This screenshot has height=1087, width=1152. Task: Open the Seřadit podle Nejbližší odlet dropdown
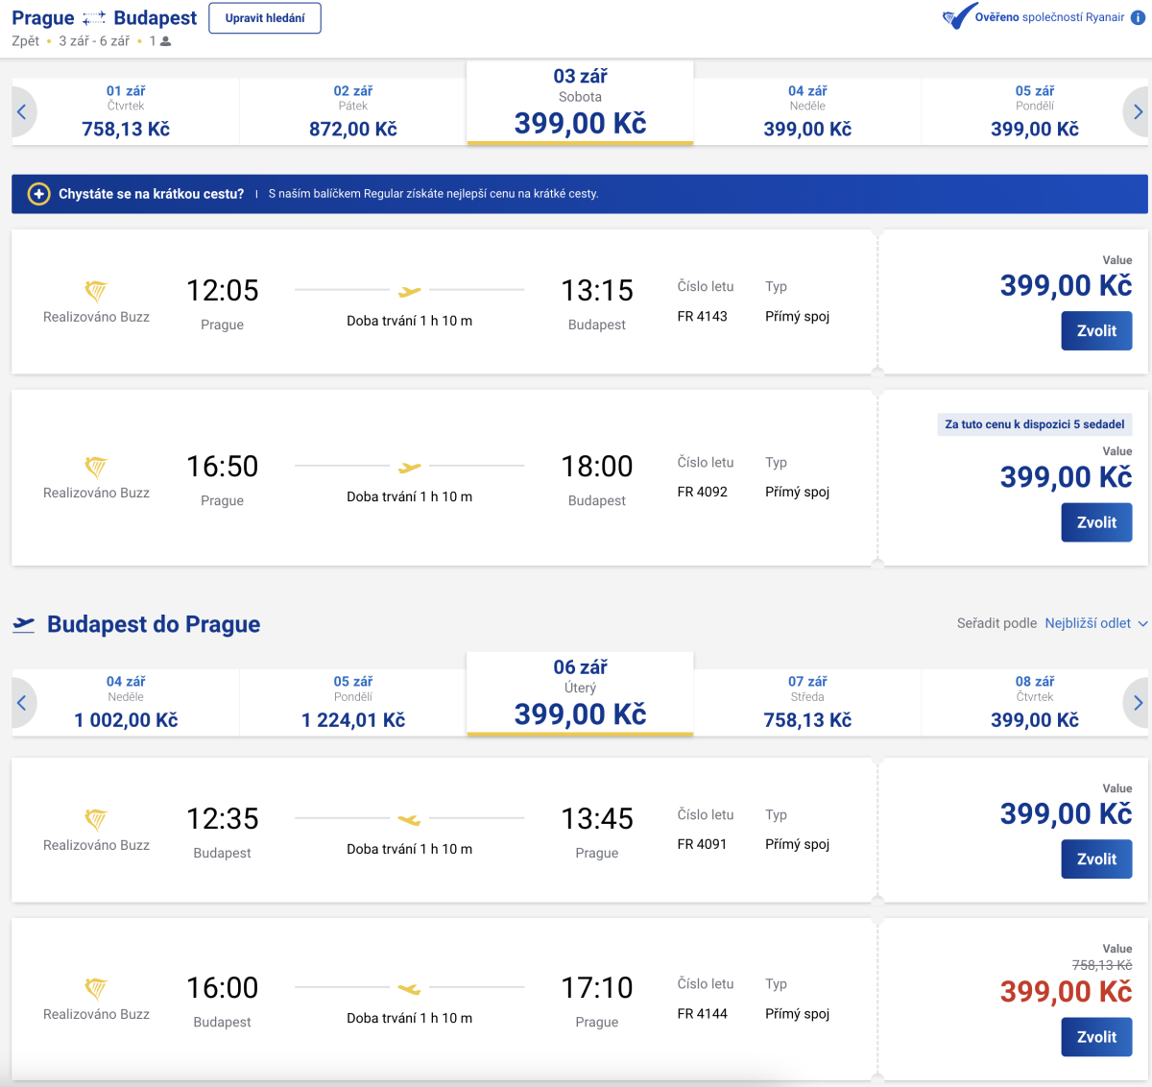coord(1095,623)
